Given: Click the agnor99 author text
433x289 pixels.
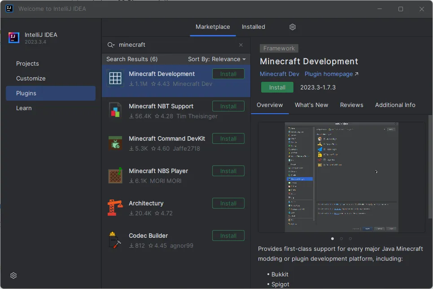Looking at the screenshot, I should point(182,245).
